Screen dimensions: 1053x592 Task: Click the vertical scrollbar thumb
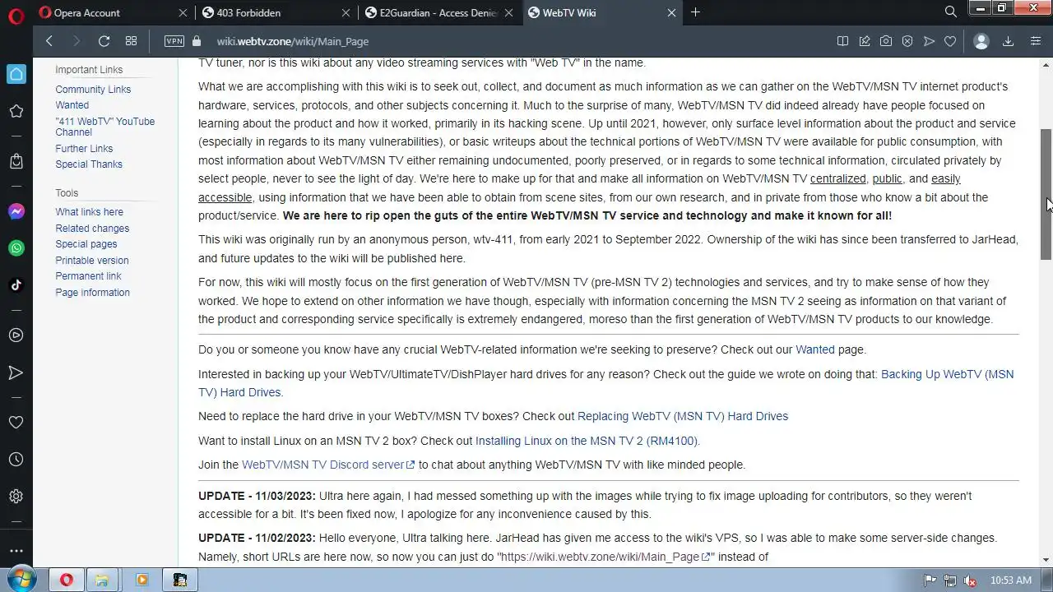tap(1046, 195)
